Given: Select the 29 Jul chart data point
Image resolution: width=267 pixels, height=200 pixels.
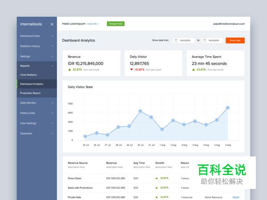Looking at the screenshot, I should click(129, 126).
